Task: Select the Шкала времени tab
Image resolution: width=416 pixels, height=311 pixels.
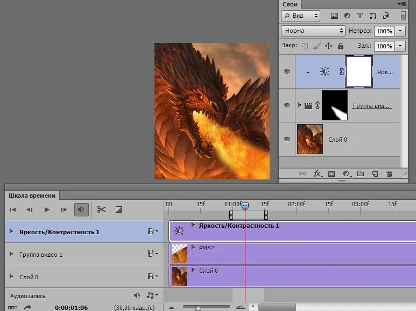Action: click(x=32, y=196)
